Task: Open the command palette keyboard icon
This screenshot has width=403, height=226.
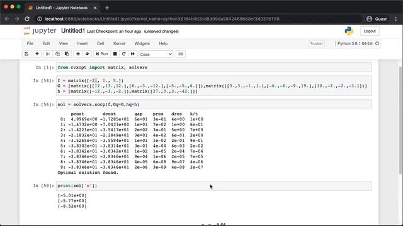Action: pos(181,54)
